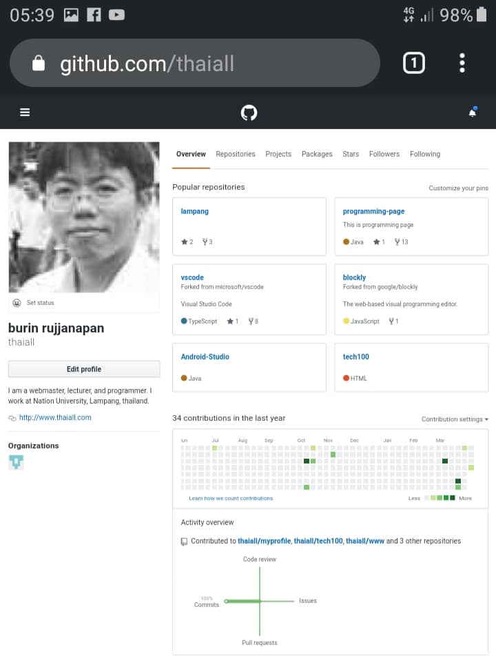Open the notifications bell
Screen dimensions: 496x662
tap(473, 112)
